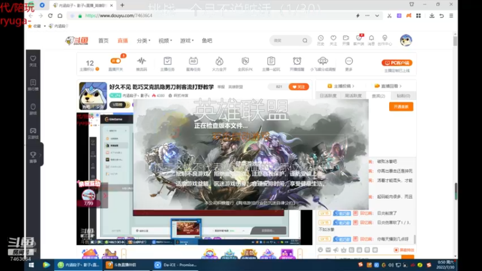Click the envelope icon in chat toolbar

point(328,250)
